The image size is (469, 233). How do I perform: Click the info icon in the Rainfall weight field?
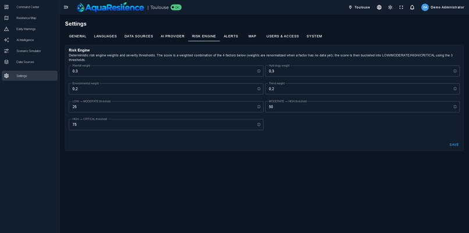[259, 71]
